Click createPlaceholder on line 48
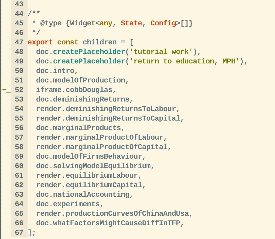275x239 pixels. tap(89, 52)
